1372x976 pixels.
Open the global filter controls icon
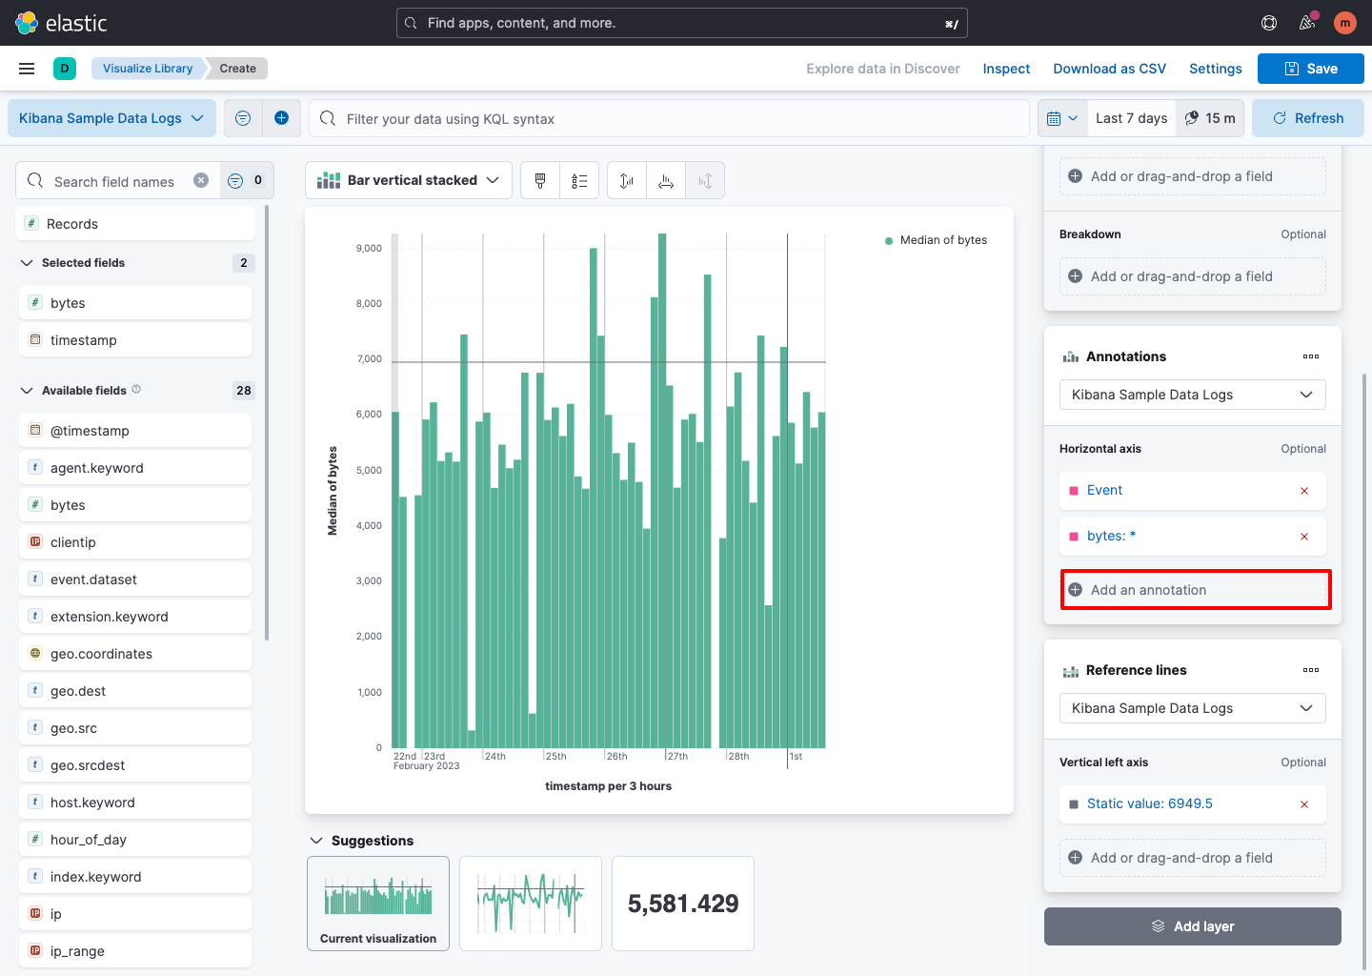click(x=243, y=117)
